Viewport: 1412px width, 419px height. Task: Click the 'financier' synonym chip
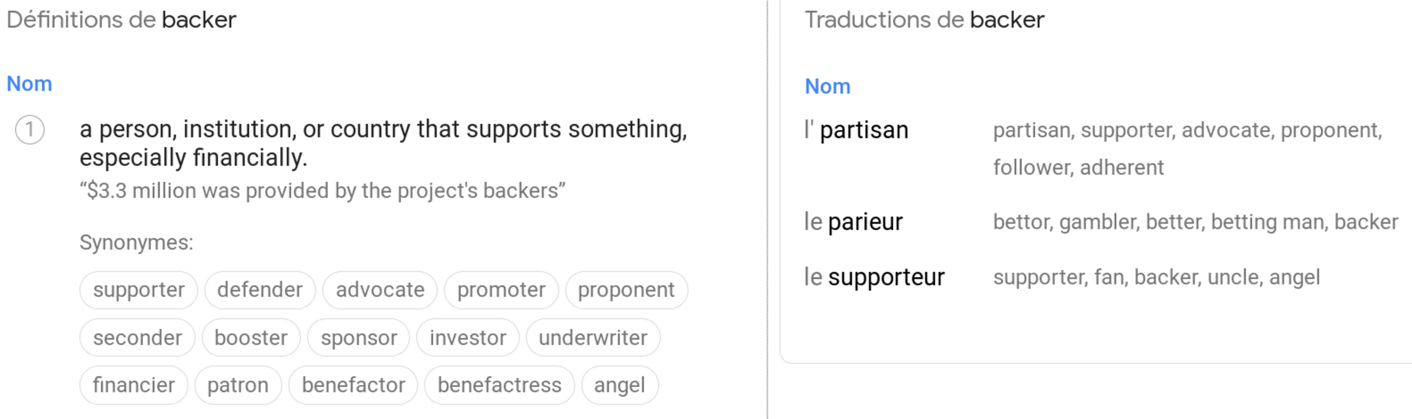pos(133,385)
